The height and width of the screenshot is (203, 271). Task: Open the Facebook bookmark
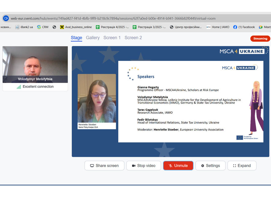[x=244, y=27]
